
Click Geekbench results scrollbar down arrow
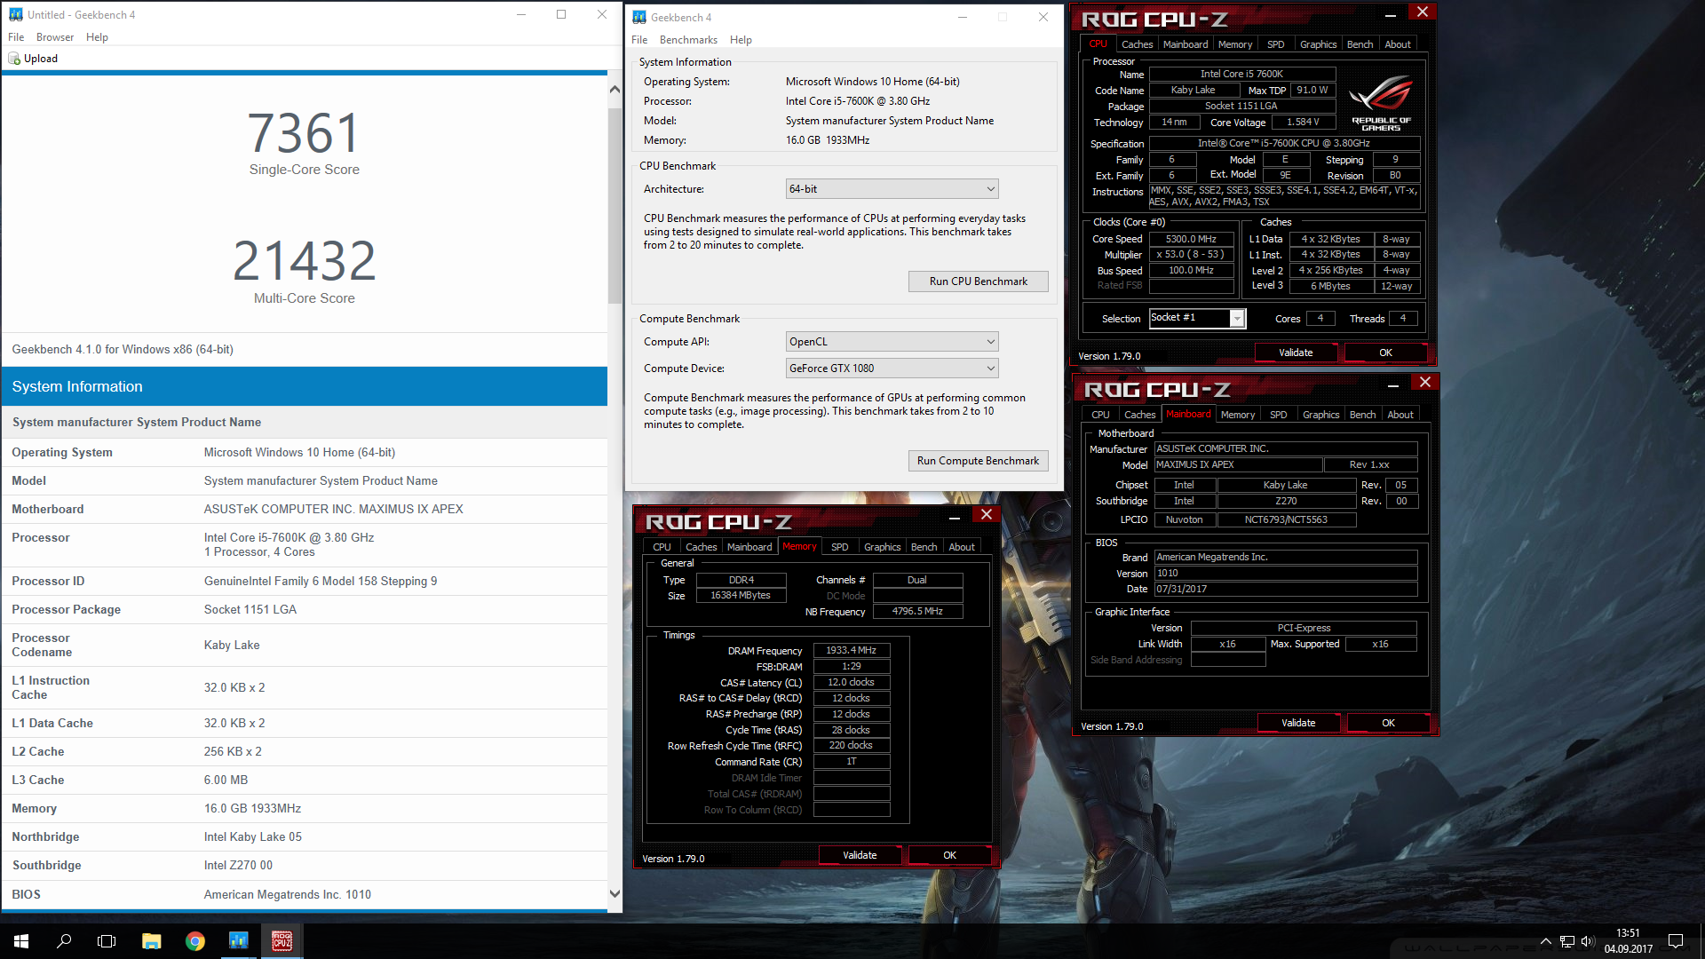tap(615, 894)
